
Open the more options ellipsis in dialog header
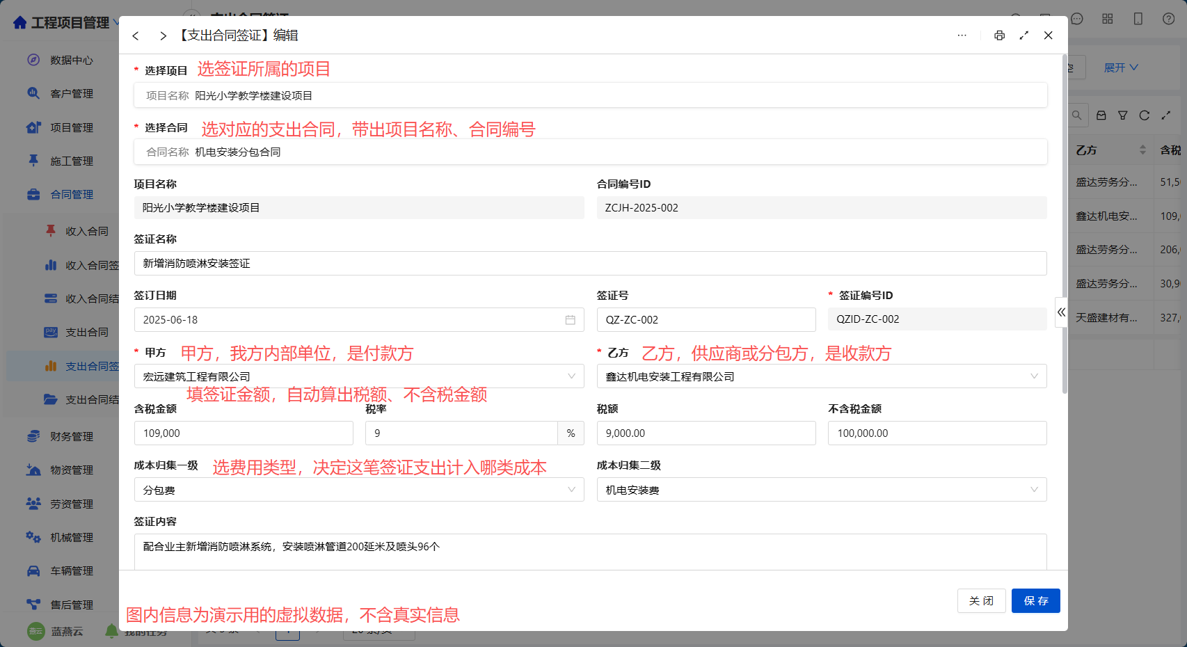962,35
